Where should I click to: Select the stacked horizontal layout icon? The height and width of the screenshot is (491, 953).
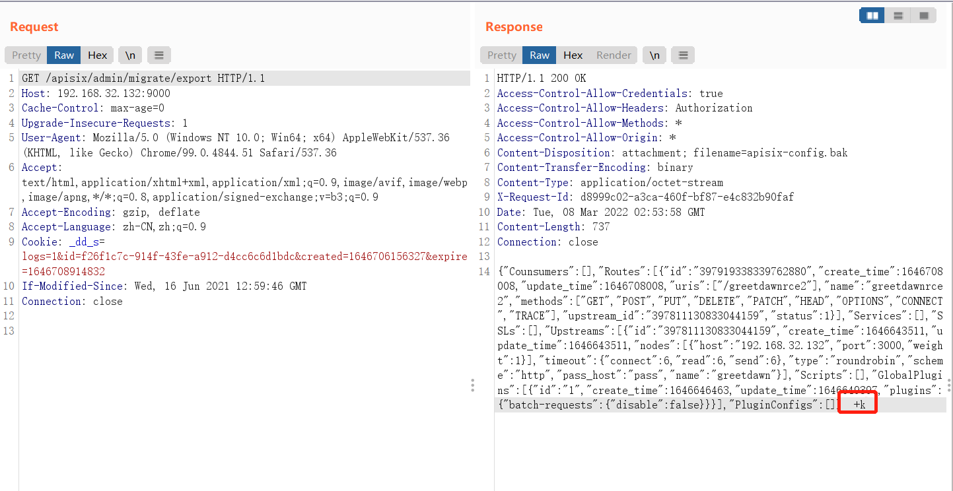pyautogui.click(x=898, y=15)
